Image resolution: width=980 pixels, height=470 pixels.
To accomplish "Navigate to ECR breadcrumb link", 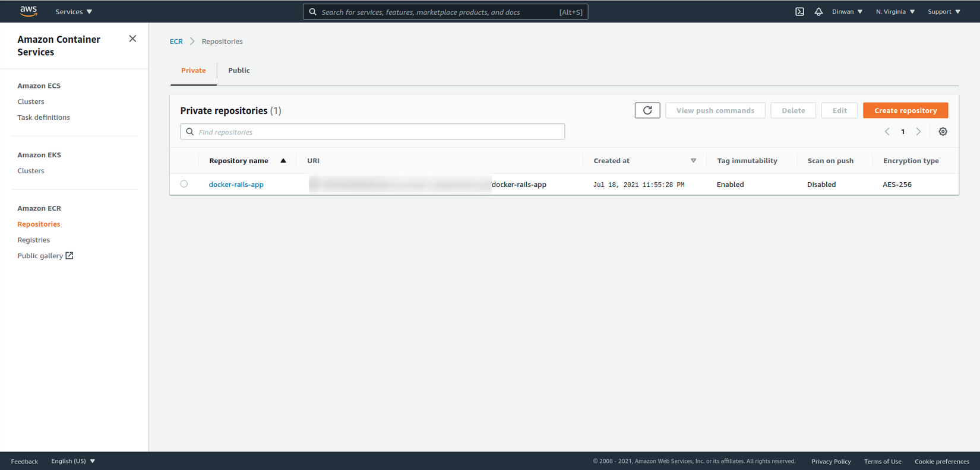I will pyautogui.click(x=176, y=42).
